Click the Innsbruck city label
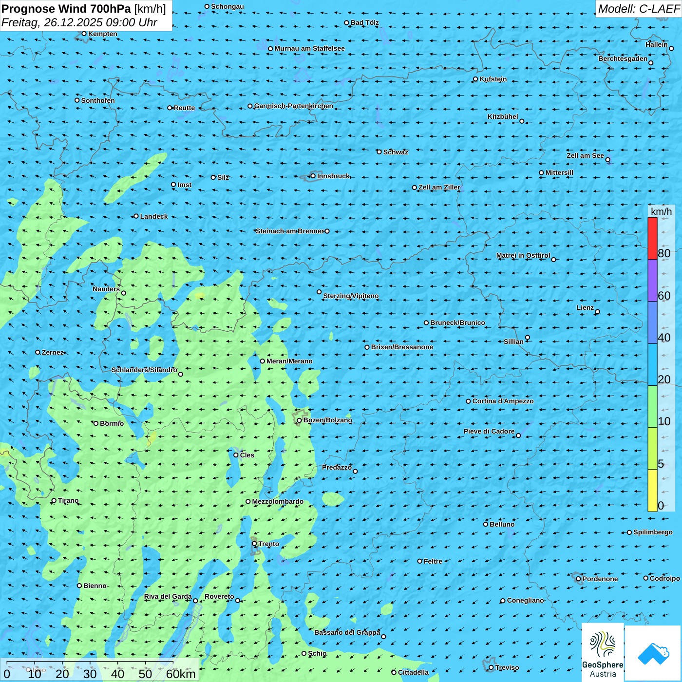Screen dimensions: 682x682 333,176
